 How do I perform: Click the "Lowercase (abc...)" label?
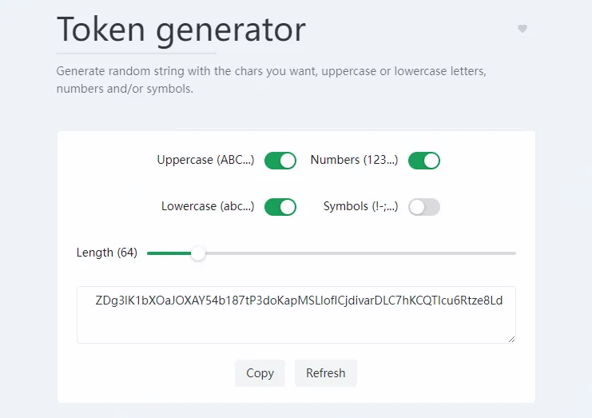208,206
